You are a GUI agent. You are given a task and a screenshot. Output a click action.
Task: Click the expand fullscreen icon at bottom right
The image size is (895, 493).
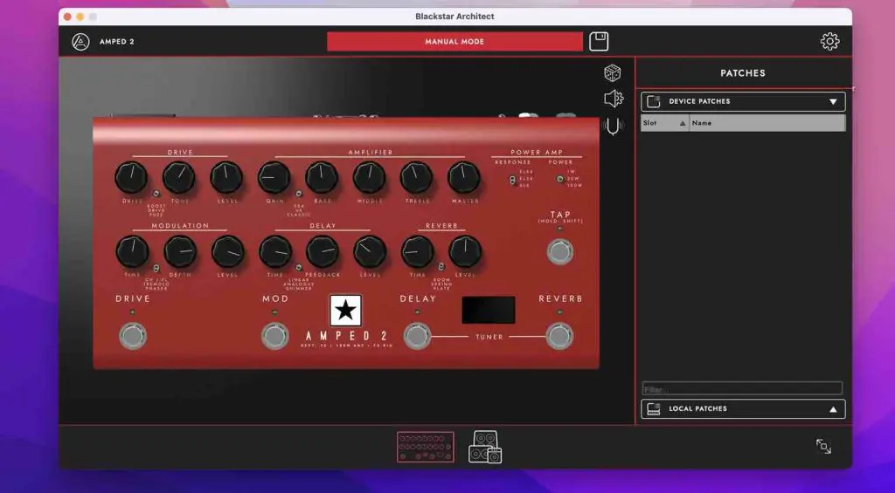tap(823, 446)
